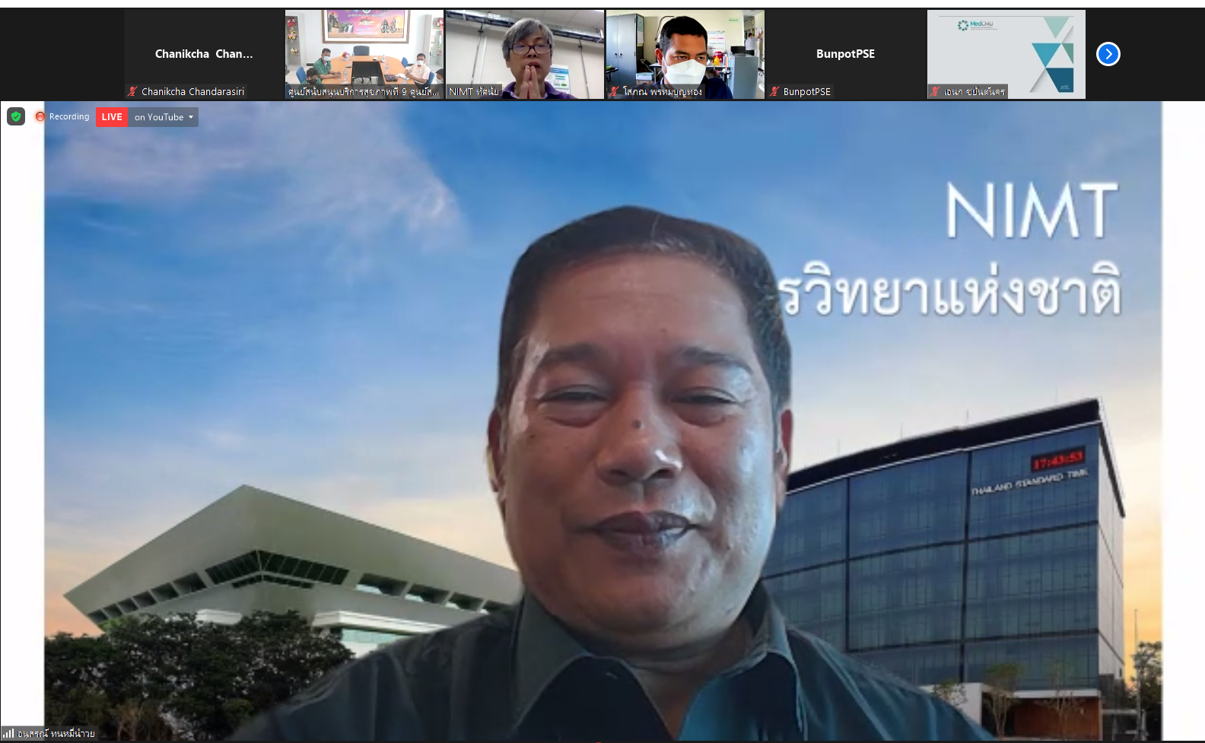Click the red Recording indicator dot
This screenshot has height=743, width=1205.
tap(40, 116)
